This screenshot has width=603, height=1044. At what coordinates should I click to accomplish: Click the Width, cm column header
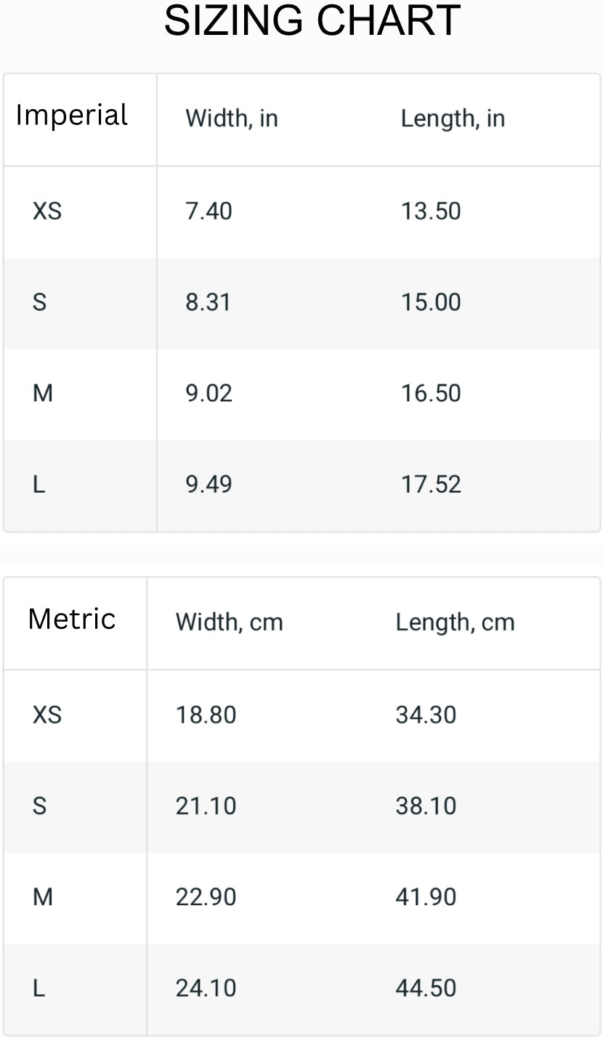click(229, 622)
